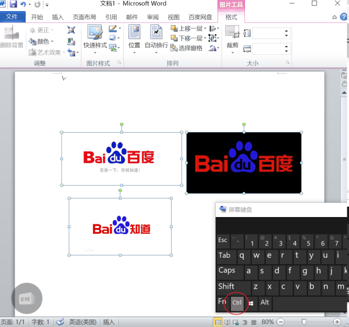Viewport: 349px width, 327px height.
Task: Click the word count 字数: 1 indicator
Action: (40, 322)
